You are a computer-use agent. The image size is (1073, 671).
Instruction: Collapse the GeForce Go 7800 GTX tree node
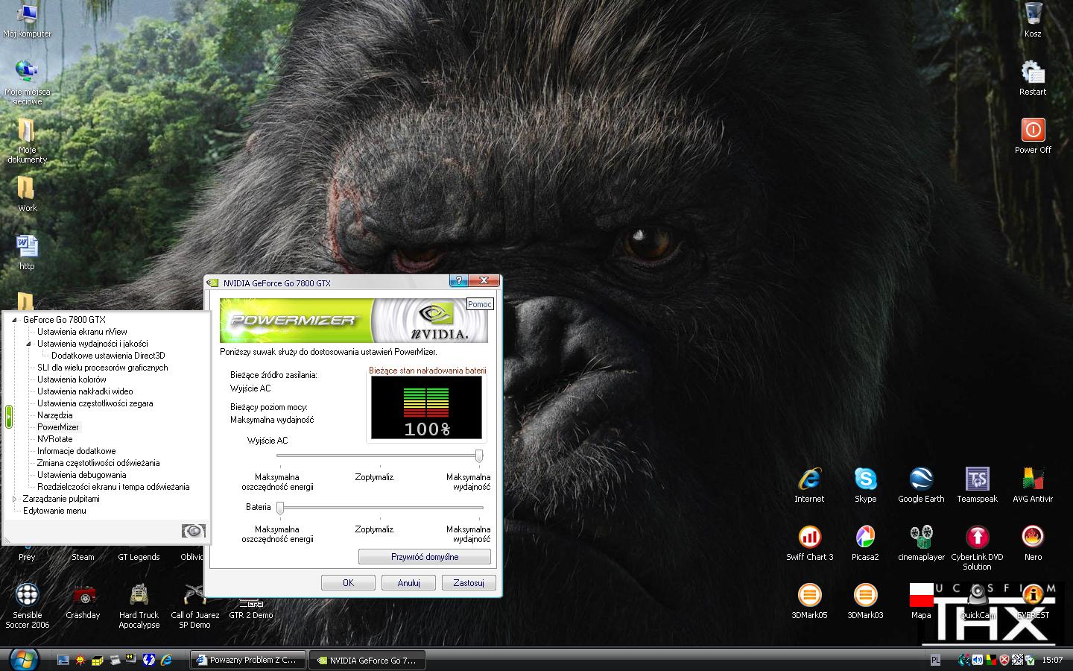pyautogui.click(x=14, y=320)
